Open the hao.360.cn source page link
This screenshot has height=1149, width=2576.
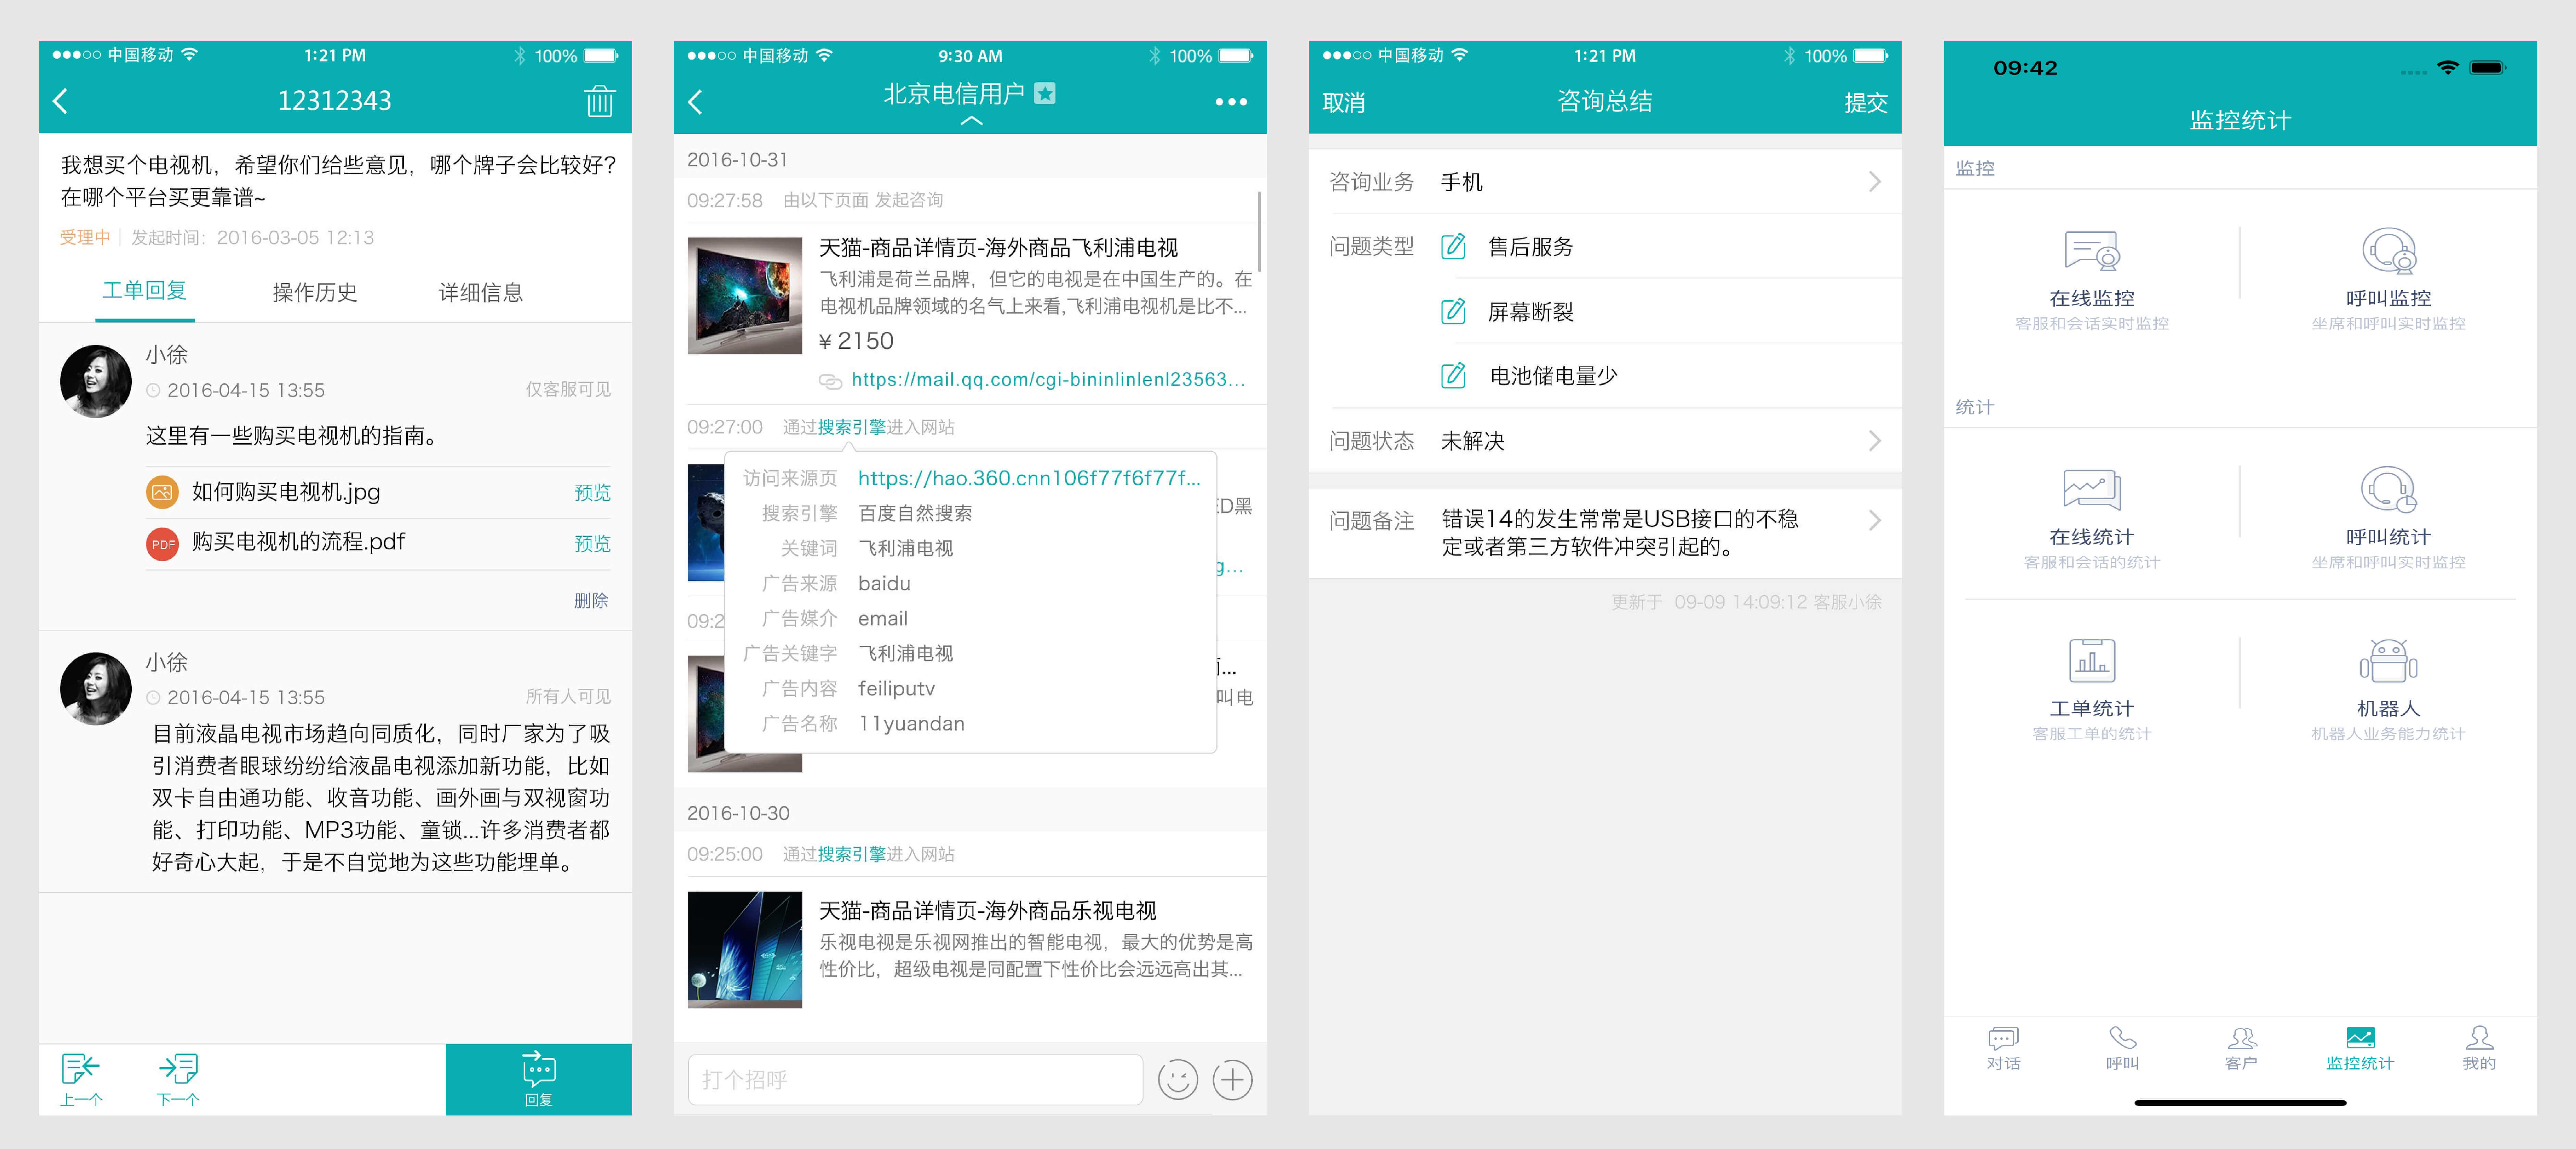click(1029, 478)
